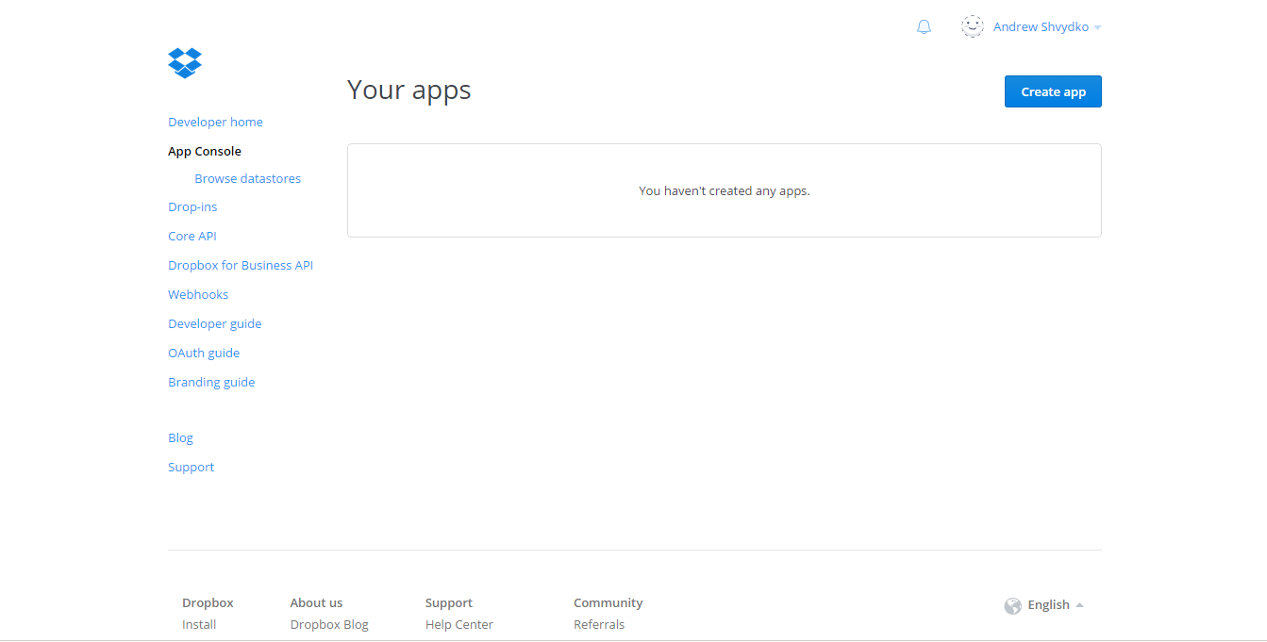View the OAuth guide
Screen dimensions: 1267x642
tap(204, 353)
